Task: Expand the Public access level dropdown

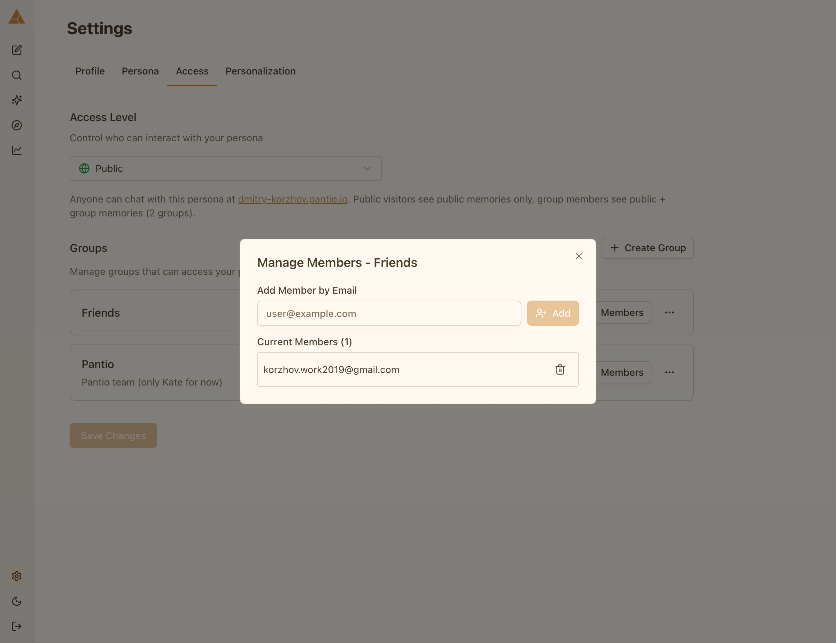Action: [x=225, y=169]
